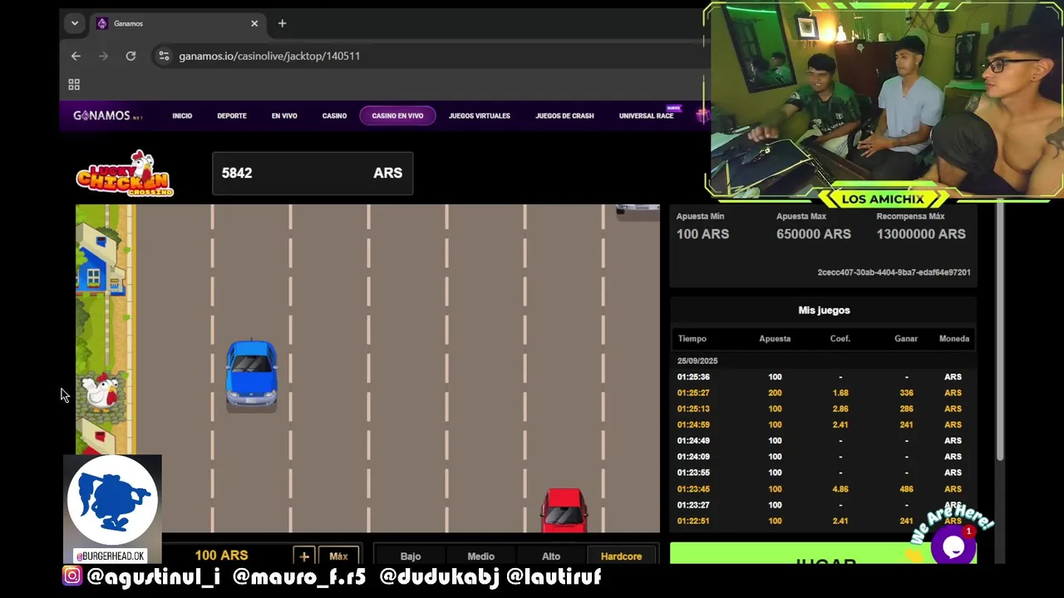Click the Lucky Chicken Crossing logo
The image size is (1064, 598).
[x=125, y=173]
